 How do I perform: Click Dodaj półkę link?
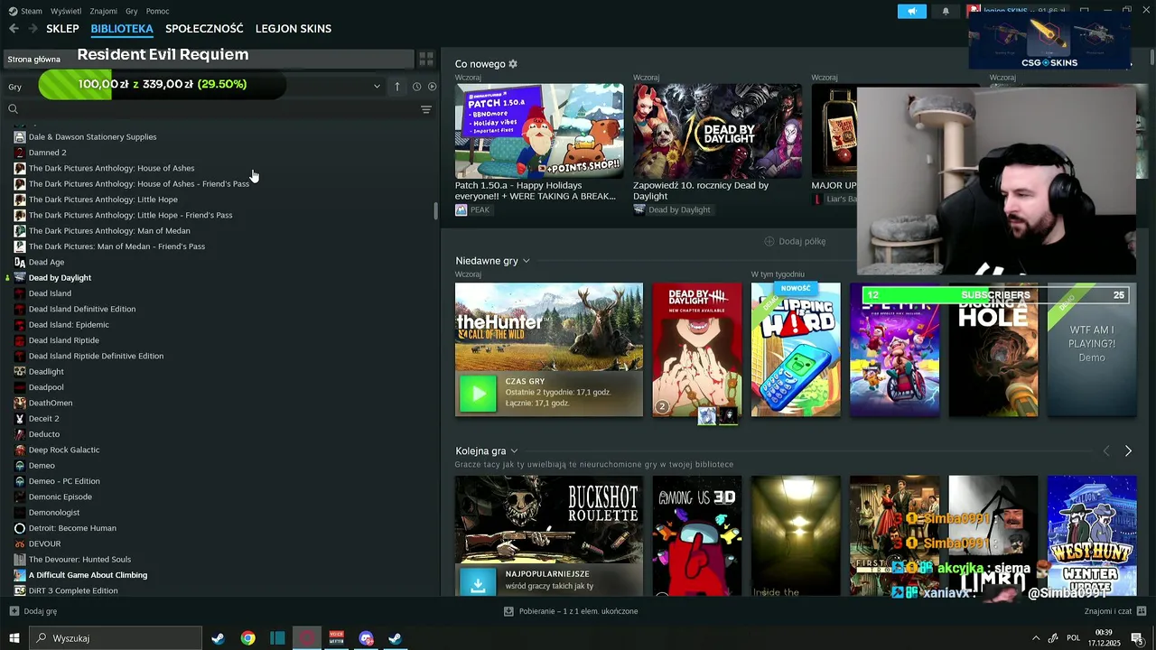pos(802,241)
